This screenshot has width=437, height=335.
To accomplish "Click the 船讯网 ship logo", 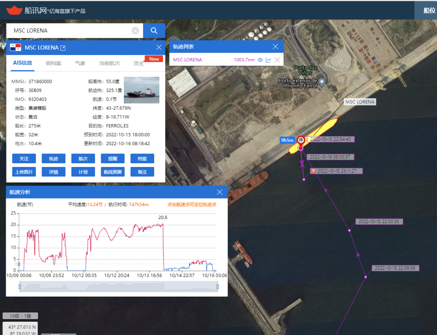I will pyautogui.click(x=15, y=10).
